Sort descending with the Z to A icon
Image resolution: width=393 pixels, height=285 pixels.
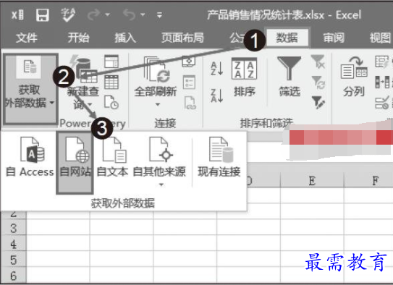(x=217, y=95)
